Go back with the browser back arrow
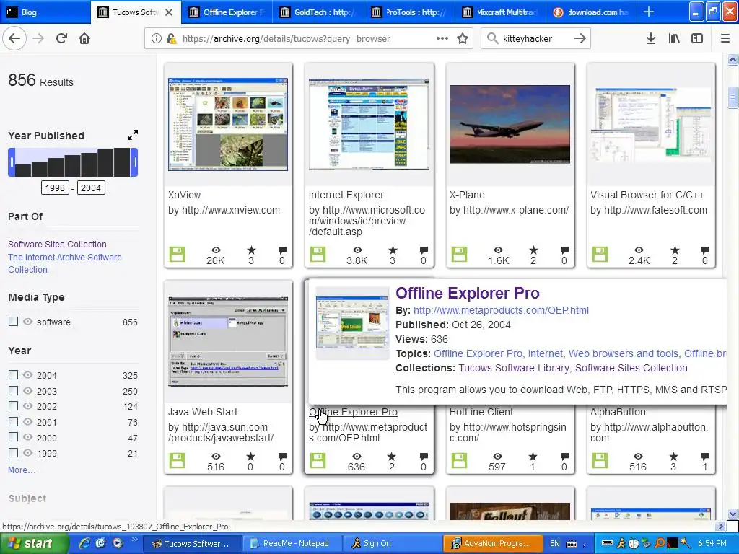 coord(14,39)
